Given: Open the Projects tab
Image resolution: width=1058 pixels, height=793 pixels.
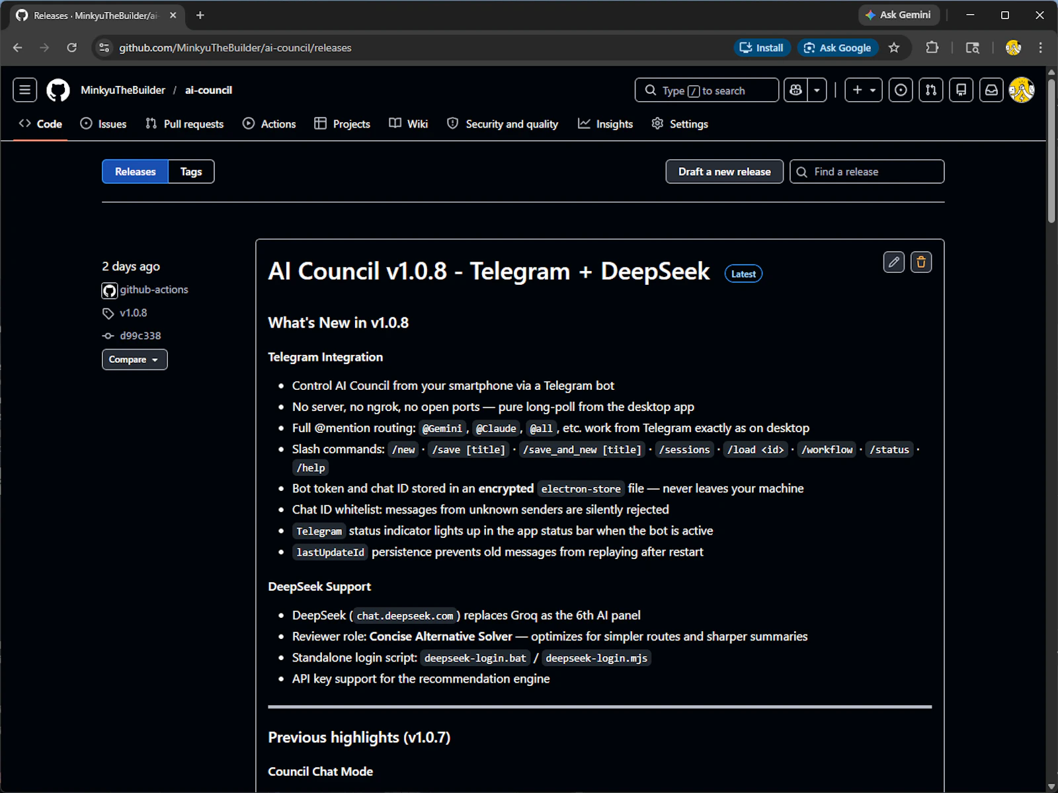Looking at the screenshot, I should (x=342, y=124).
